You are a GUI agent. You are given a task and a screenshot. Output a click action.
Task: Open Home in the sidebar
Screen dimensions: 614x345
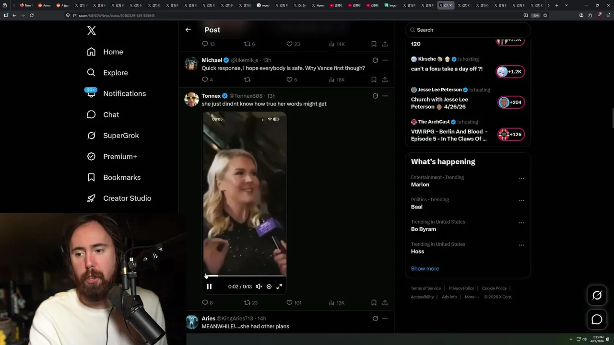point(105,52)
